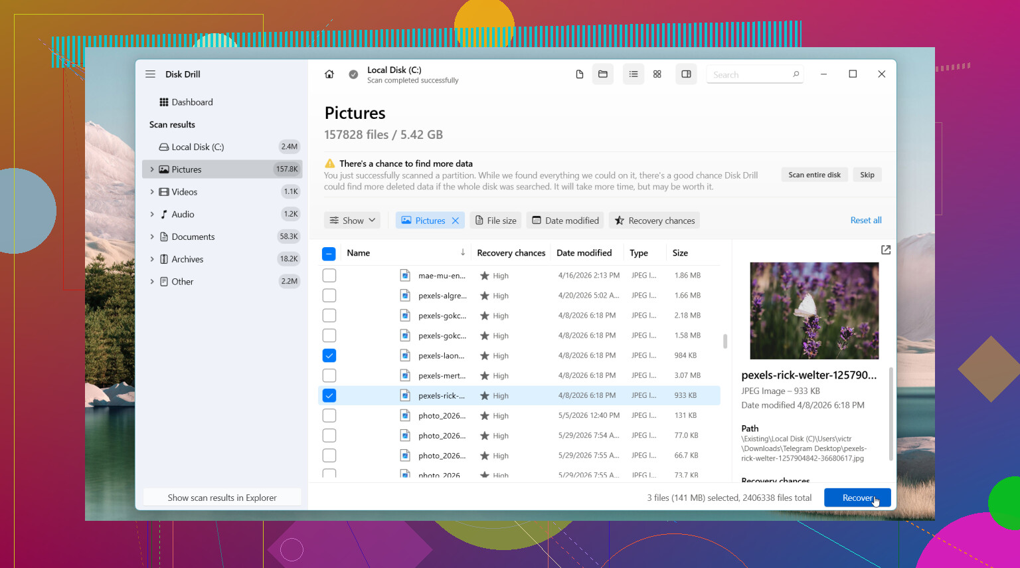The image size is (1020, 568).
Task: Check the pexels-algre file checkbox
Action: click(329, 296)
